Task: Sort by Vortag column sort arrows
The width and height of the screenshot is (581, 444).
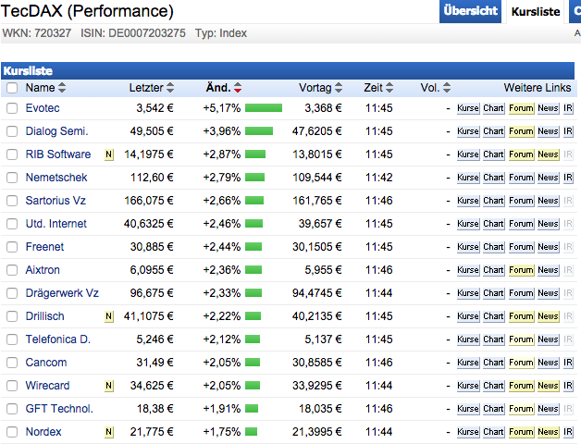Action: 340,88
